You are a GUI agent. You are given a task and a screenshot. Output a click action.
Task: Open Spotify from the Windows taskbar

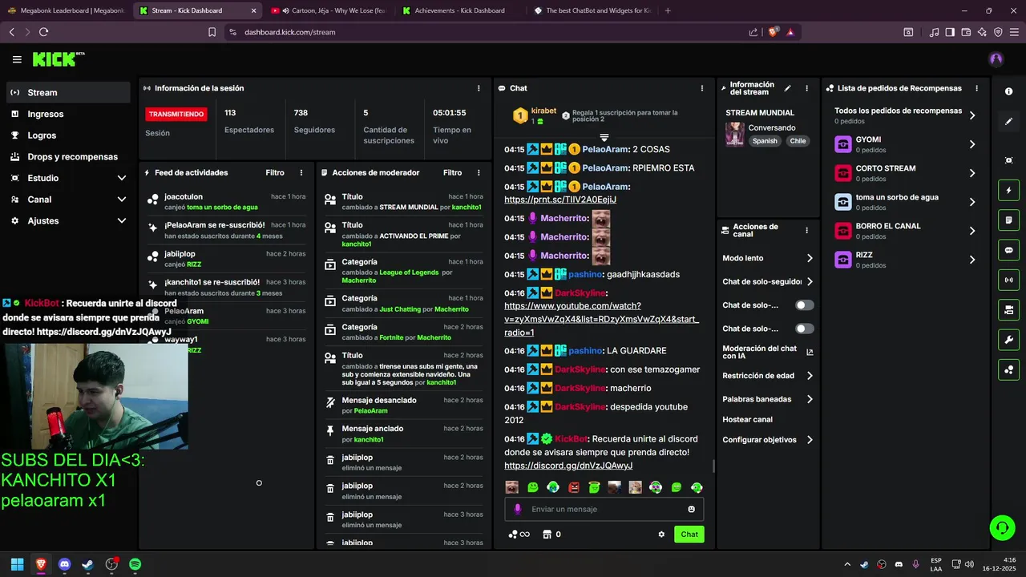[135, 564]
